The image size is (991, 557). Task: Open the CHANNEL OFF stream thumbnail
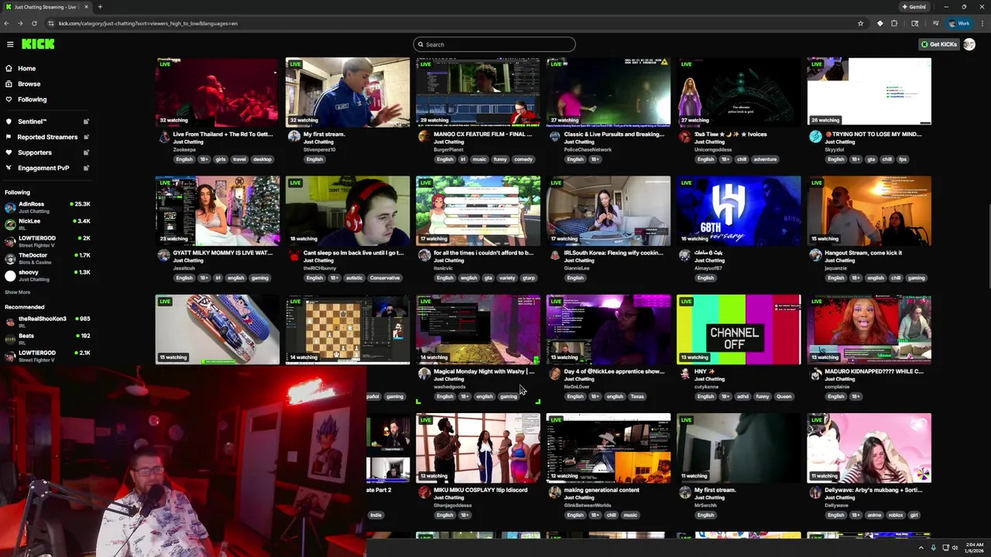coord(739,329)
